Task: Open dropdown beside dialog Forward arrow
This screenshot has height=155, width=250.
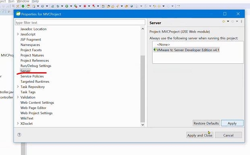Action: coord(237,21)
